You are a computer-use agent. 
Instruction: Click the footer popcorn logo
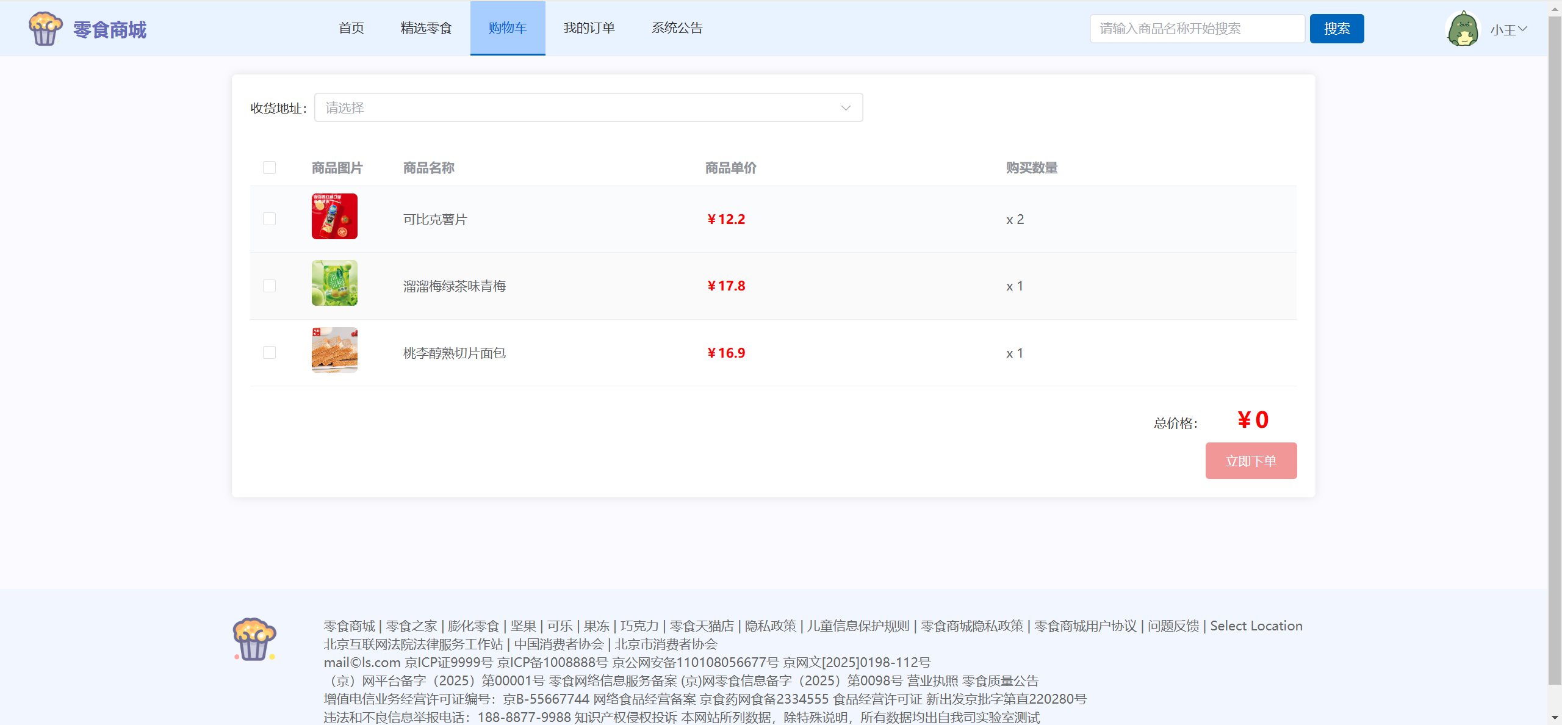(254, 640)
